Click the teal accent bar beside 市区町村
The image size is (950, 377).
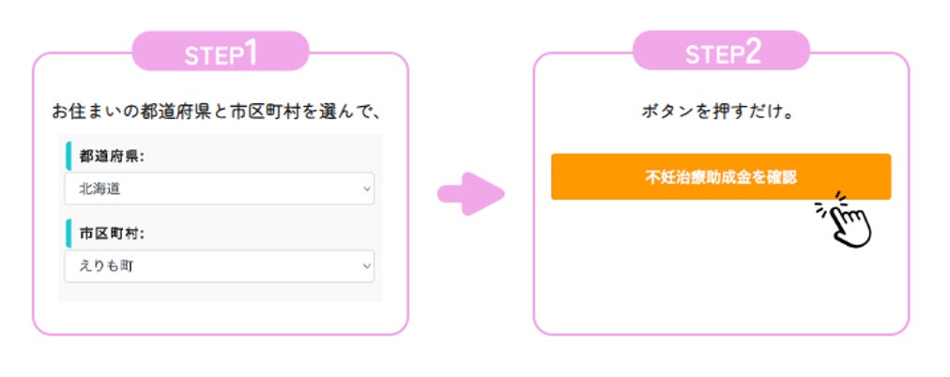coord(69,234)
